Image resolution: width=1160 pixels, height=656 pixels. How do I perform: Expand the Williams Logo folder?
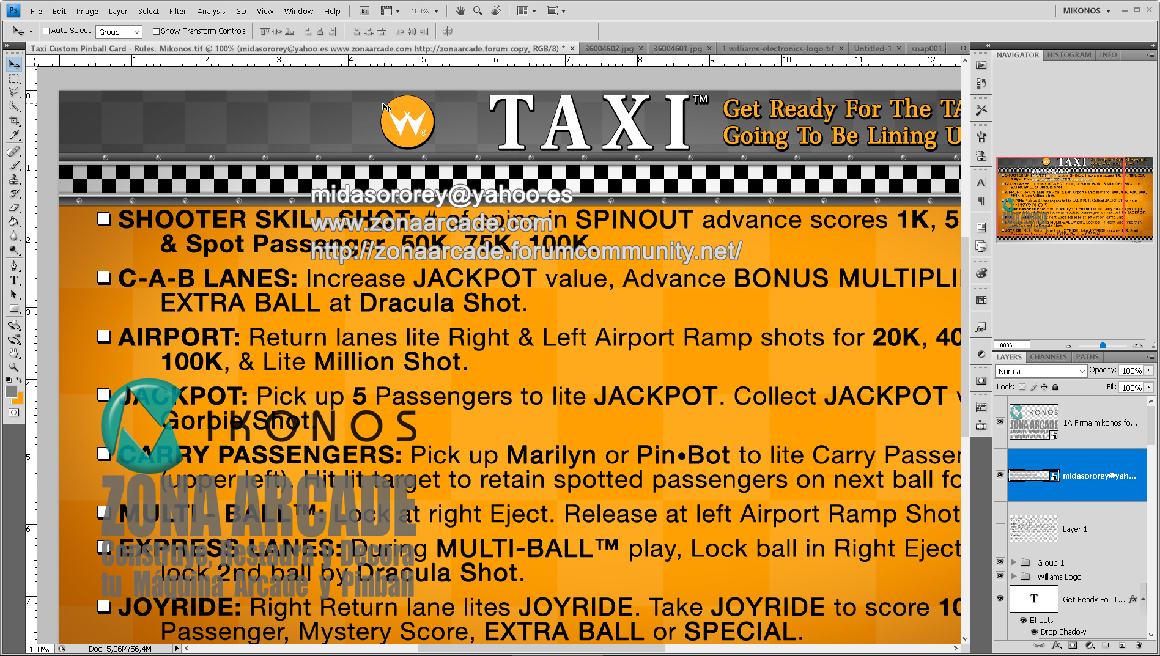pyautogui.click(x=1013, y=576)
